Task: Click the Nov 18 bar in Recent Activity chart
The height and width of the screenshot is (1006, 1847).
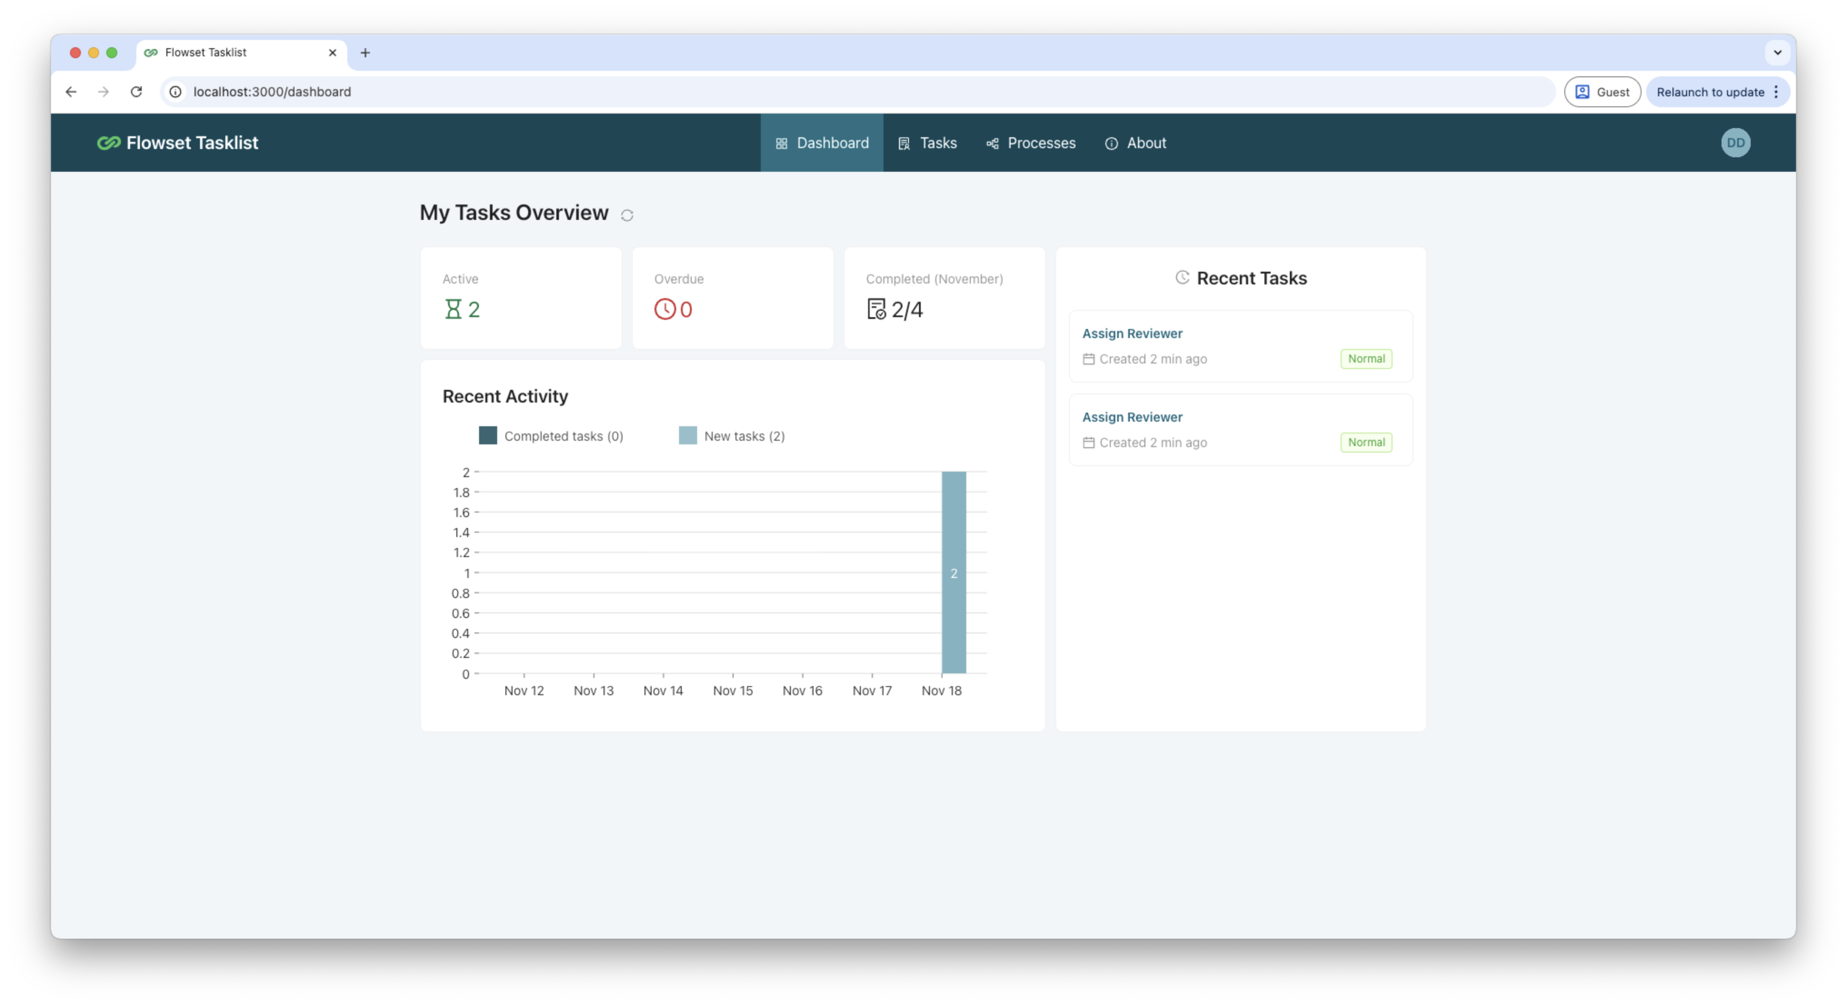Action: click(x=953, y=572)
